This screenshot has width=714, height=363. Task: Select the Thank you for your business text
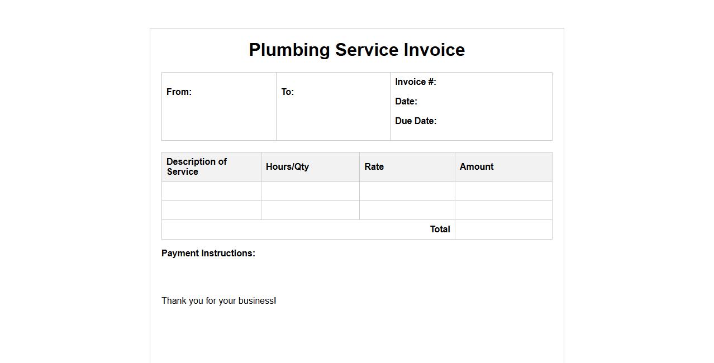coord(218,301)
